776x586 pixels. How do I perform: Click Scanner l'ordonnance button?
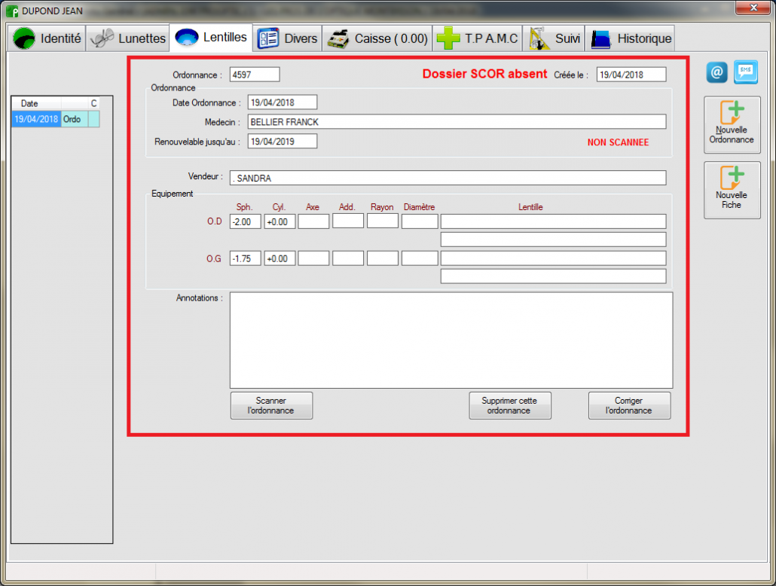tap(271, 405)
